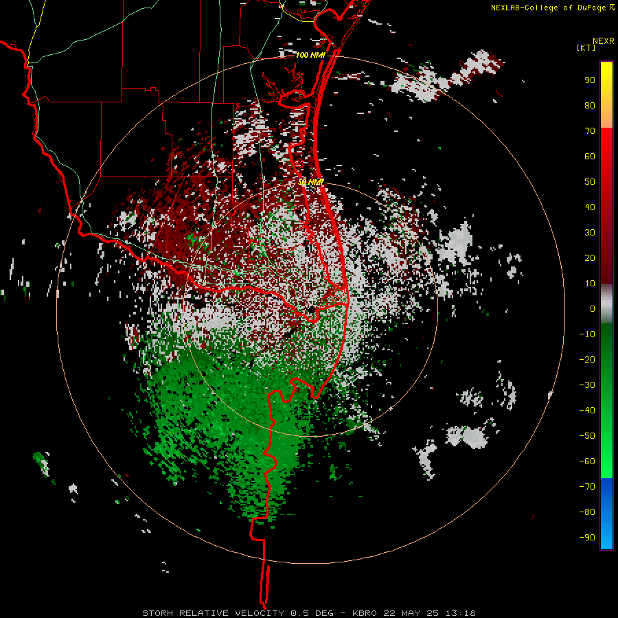The width and height of the screenshot is (618, 618).
Task: Click the 100 NMI range ring label
Action: pyautogui.click(x=310, y=55)
